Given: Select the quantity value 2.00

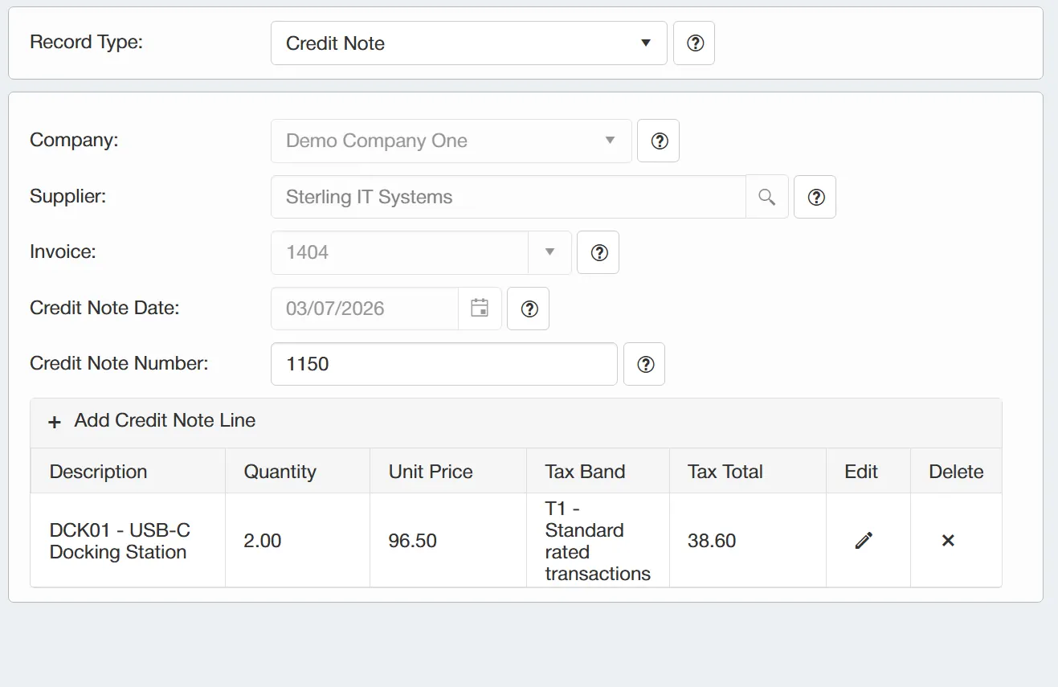Looking at the screenshot, I should 263,541.
